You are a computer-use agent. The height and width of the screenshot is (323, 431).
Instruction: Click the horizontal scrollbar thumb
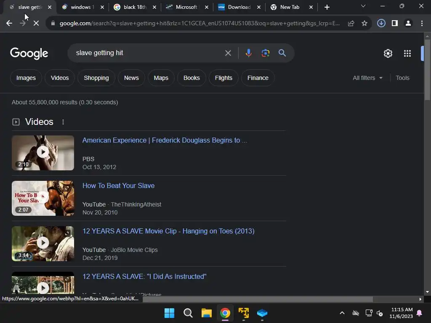258,299
